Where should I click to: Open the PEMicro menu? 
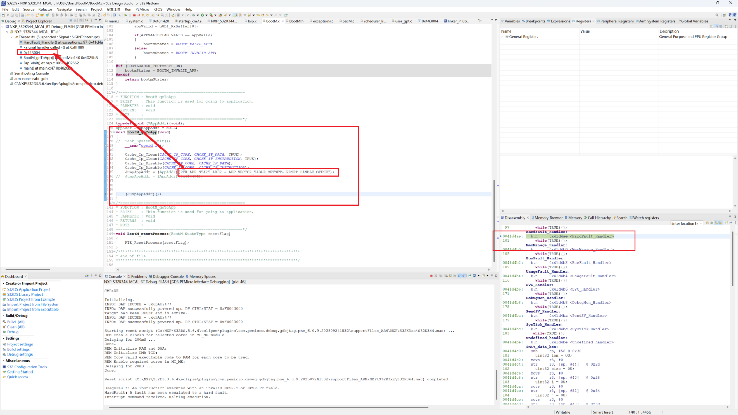click(142, 9)
